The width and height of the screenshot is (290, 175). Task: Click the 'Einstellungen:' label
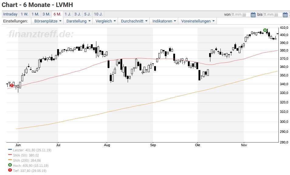pyautogui.click(x=16, y=21)
